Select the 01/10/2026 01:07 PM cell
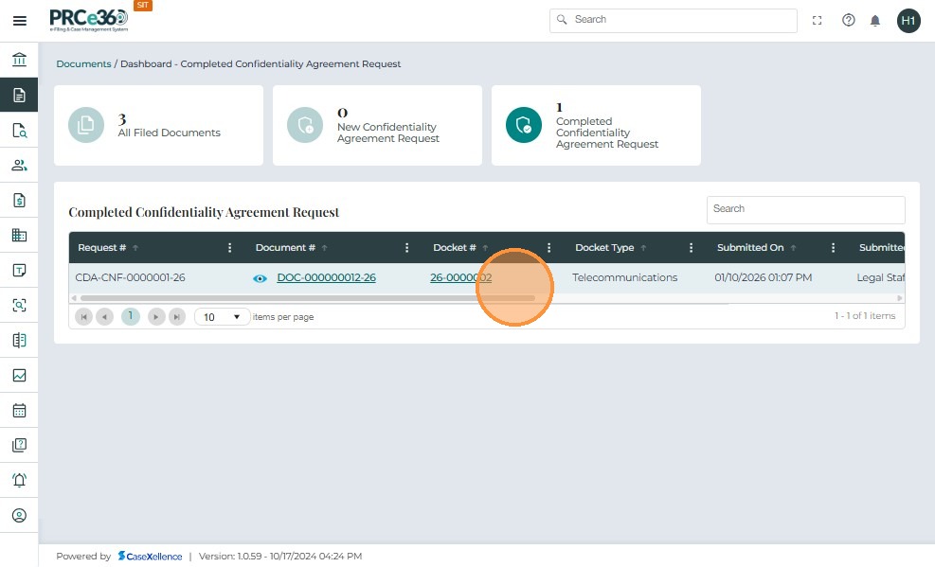This screenshot has width=935, height=567. coord(764,277)
